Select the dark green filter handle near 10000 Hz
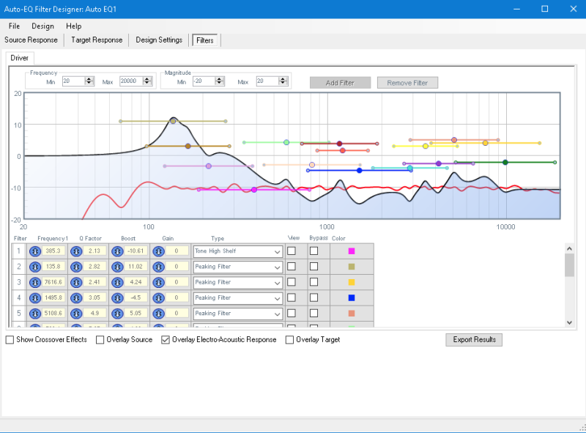Screen dimensions: 586x433 [505, 162]
